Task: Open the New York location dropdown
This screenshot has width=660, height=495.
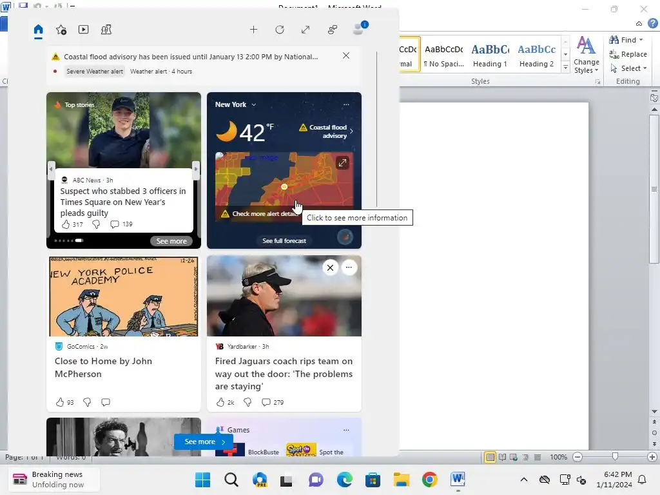Action: coord(253,104)
